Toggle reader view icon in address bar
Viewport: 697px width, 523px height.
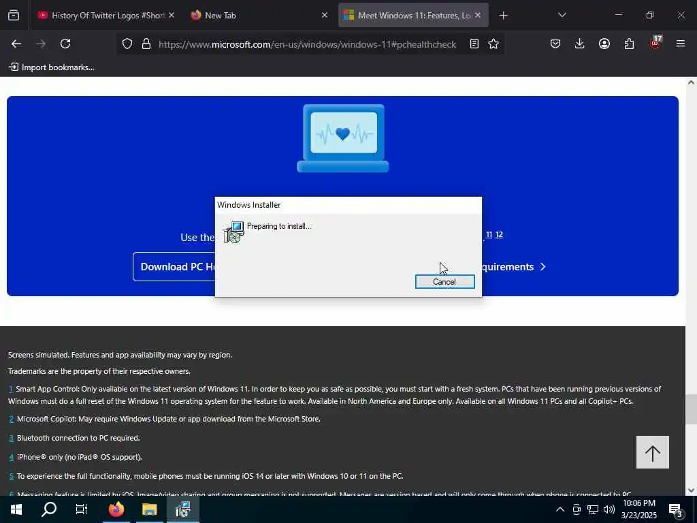[x=474, y=44]
